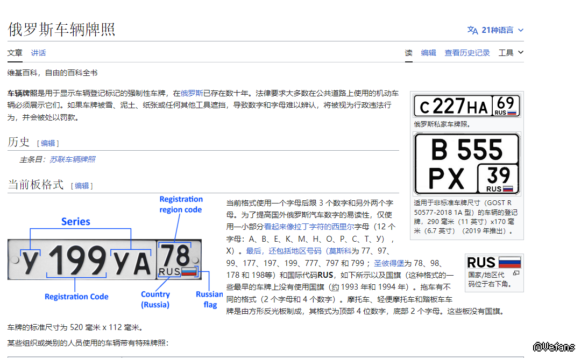
Task: Open the RUS flag country code image
Action: (x=494, y=262)
